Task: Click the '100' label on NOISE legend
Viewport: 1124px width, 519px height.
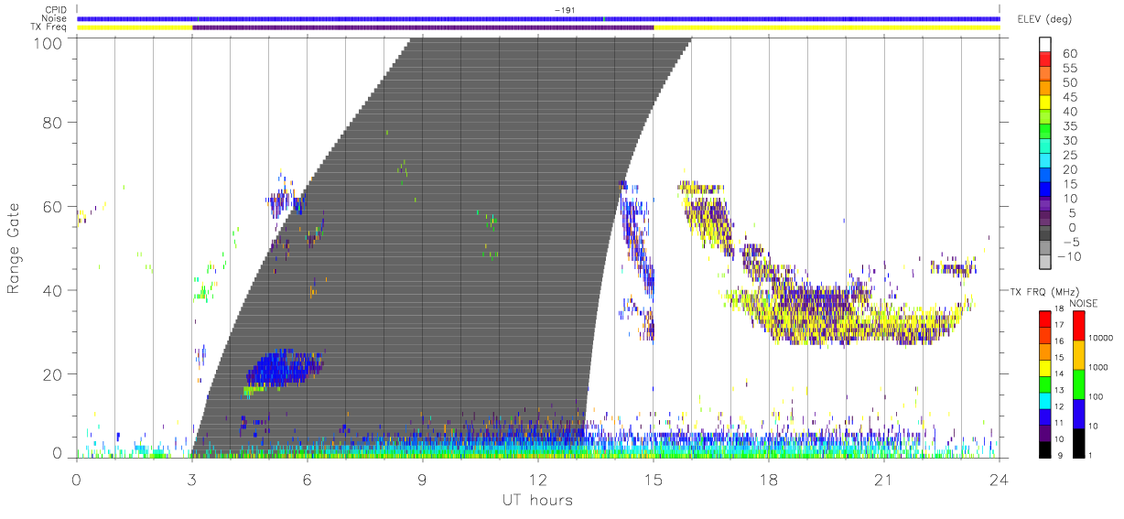Action: point(1095,396)
